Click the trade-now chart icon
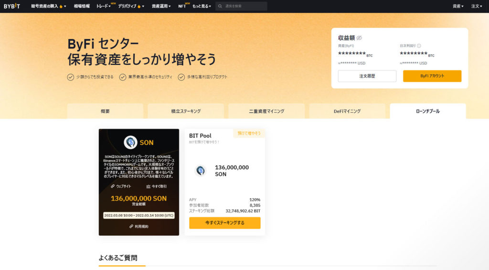489x270 pixels. pyautogui.click(x=148, y=186)
